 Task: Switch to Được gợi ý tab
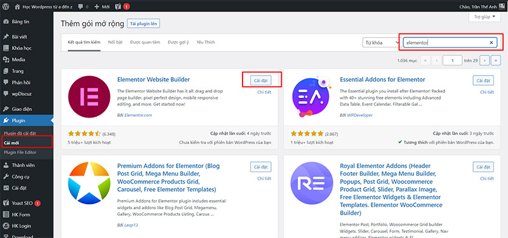[x=178, y=43]
